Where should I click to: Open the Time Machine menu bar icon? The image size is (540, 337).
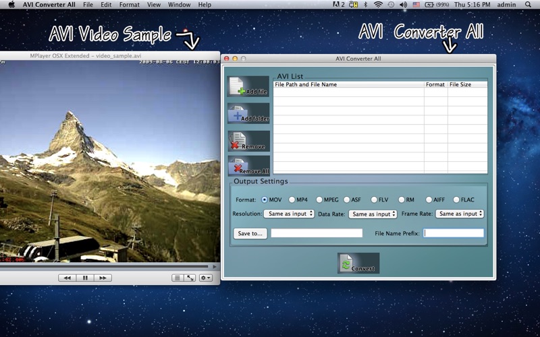coord(391,5)
